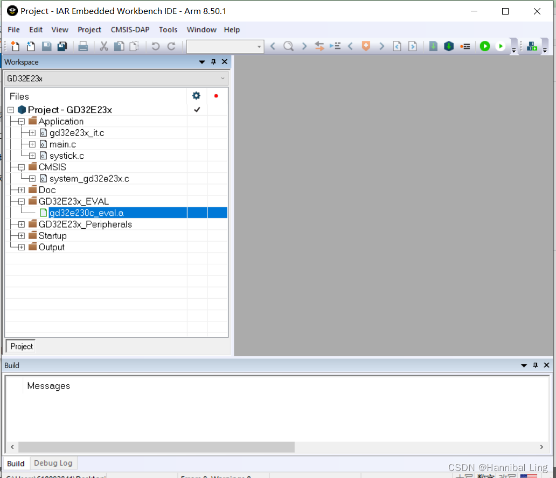The width and height of the screenshot is (556, 478).
Task: Expand the Startup folder
Action: coord(21,236)
